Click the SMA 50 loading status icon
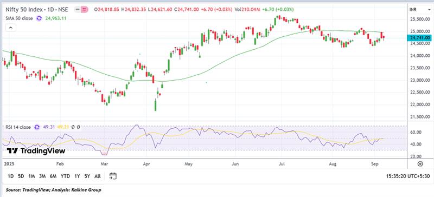This screenshot has width=434, height=197. 39,18
